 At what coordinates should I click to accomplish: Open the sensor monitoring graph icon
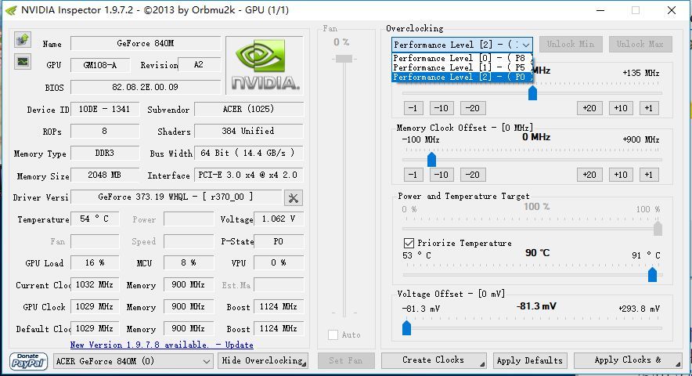point(23,61)
